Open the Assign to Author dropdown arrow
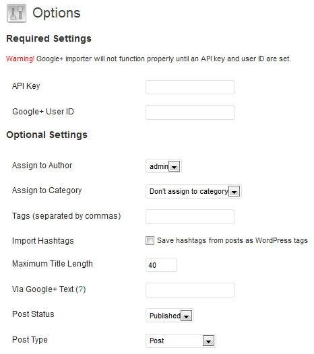The width and height of the screenshot is (314, 354). (174, 167)
